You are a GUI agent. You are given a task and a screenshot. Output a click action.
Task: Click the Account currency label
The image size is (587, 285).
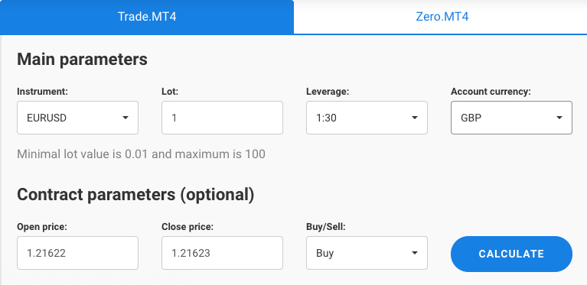tap(491, 92)
